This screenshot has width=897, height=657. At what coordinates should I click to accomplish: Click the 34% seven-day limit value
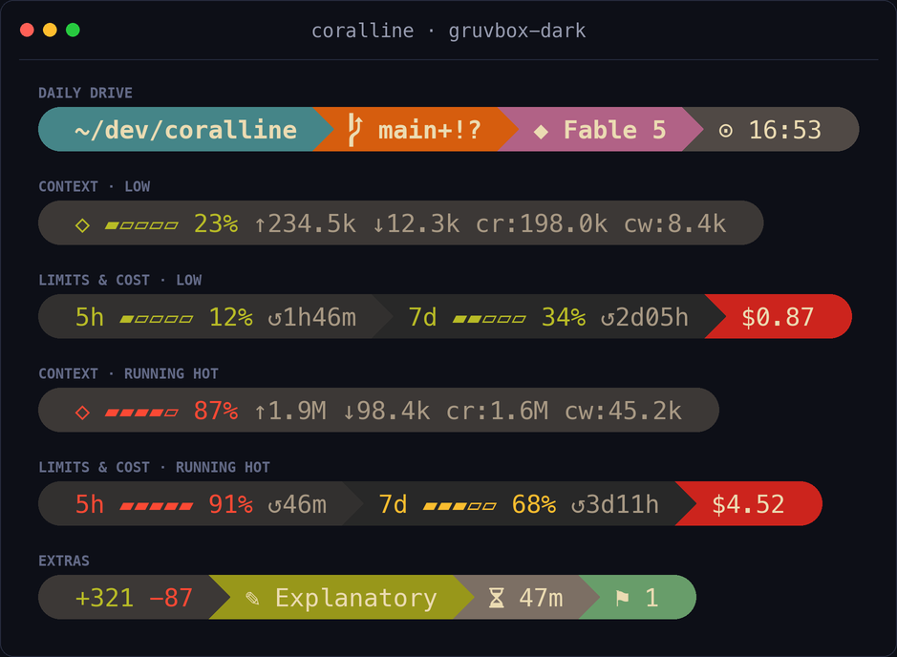point(564,317)
